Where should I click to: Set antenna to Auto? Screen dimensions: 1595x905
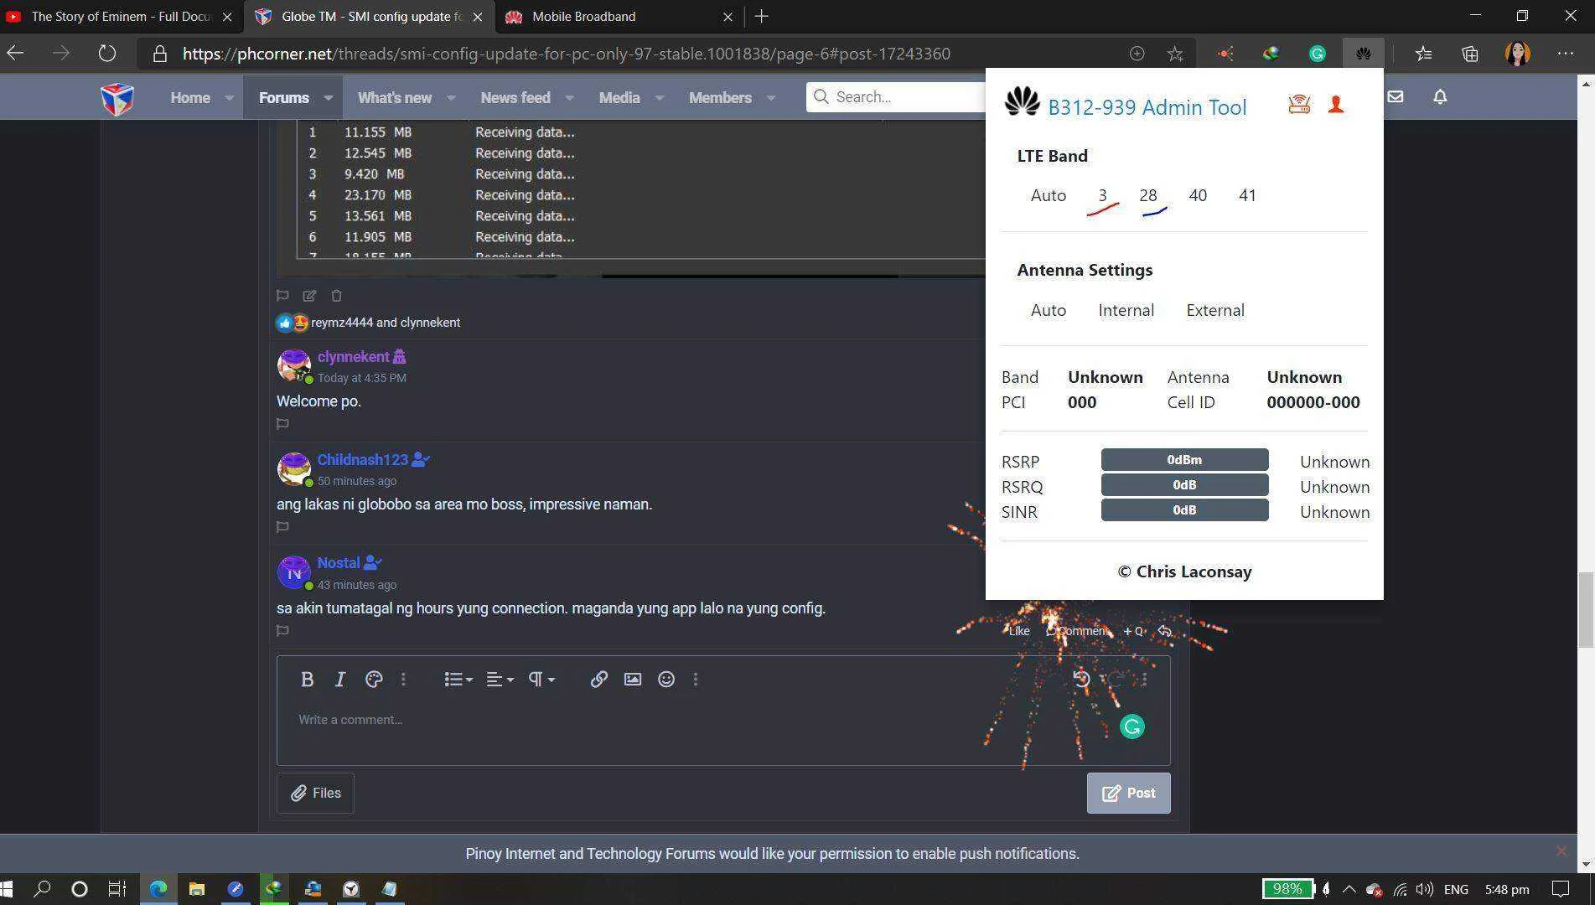tap(1048, 310)
